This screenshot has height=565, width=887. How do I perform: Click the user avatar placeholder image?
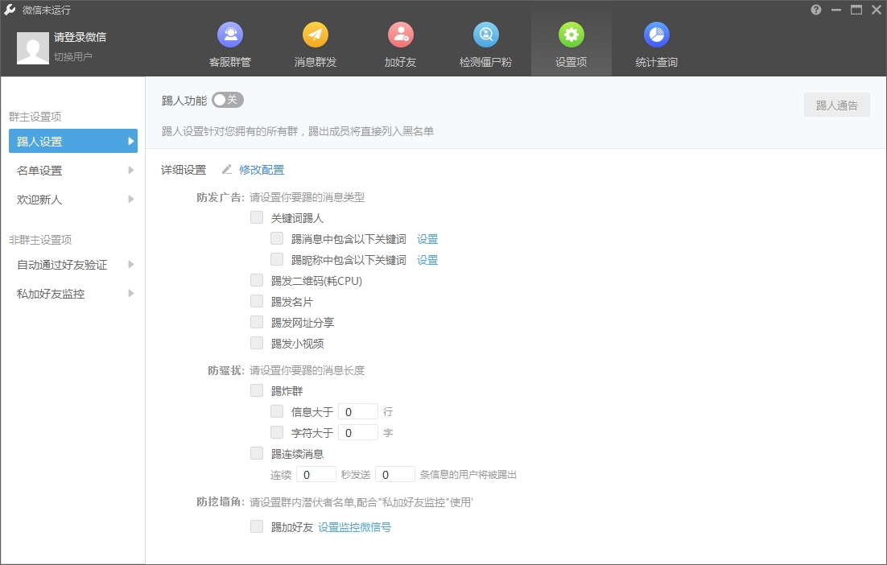pyautogui.click(x=32, y=48)
